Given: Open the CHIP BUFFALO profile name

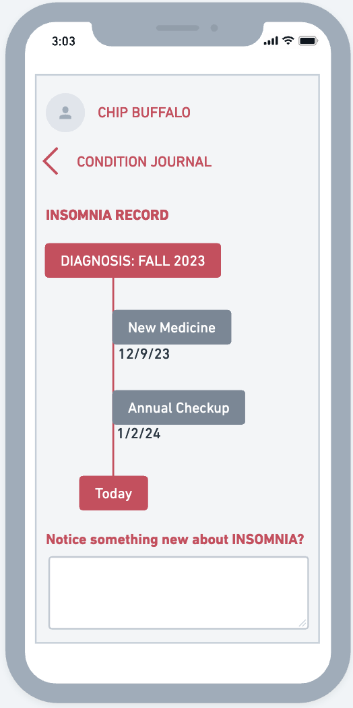Looking at the screenshot, I should (144, 113).
